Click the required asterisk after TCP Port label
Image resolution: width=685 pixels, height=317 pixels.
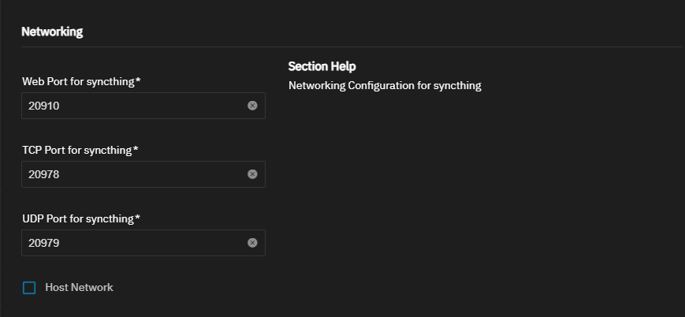[x=136, y=149]
